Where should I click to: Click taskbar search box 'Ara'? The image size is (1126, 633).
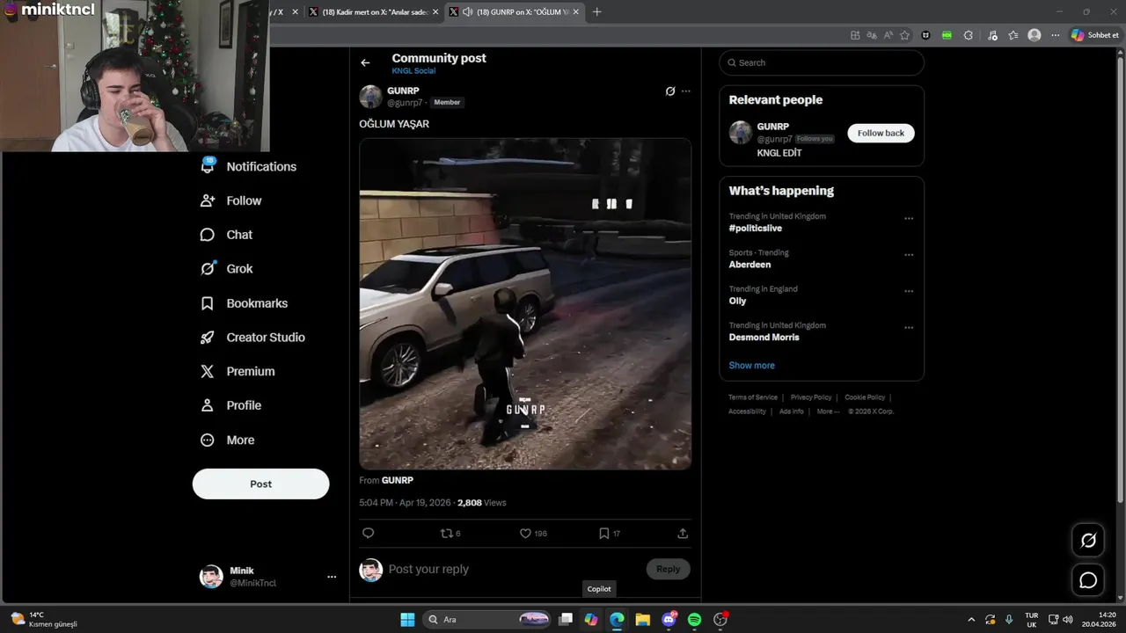pyautogui.click(x=487, y=620)
